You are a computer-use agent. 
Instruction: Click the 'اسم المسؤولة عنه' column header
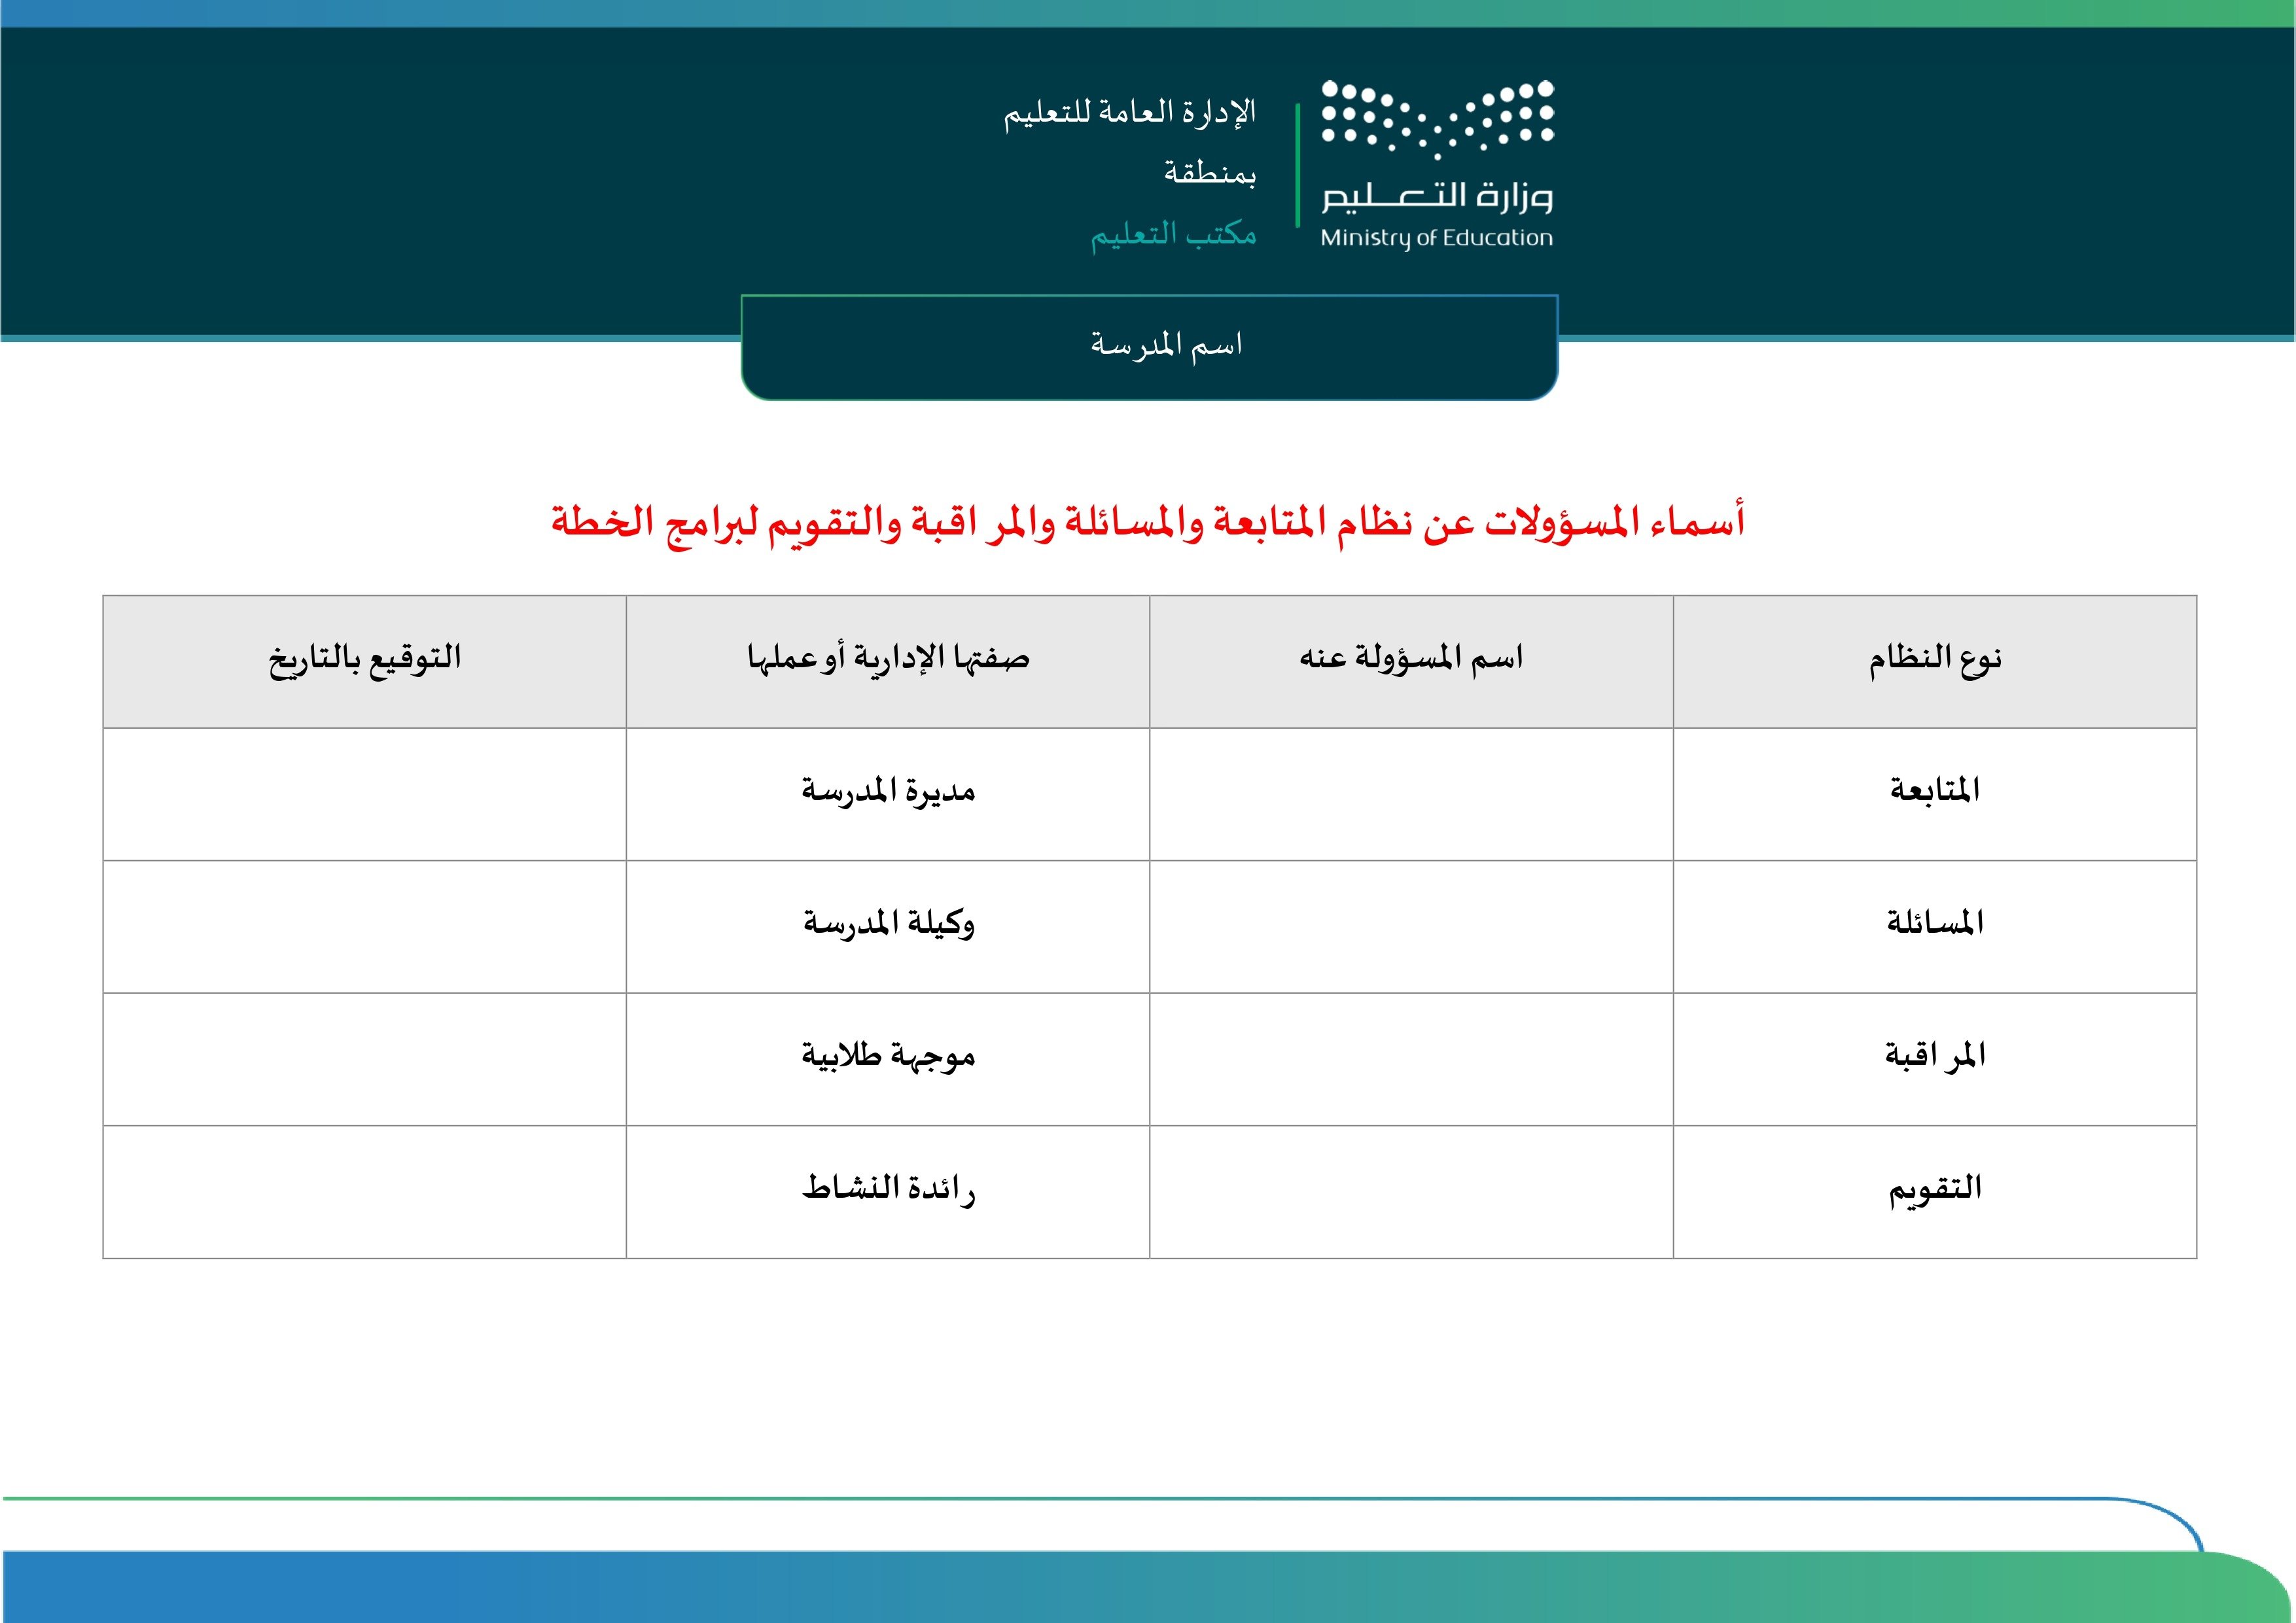[1411, 660]
